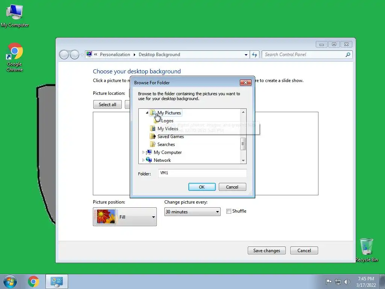The height and width of the screenshot is (289, 385).
Task: Open the menu after the Personalization breadcrumb
Action: pyautogui.click(x=134, y=55)
